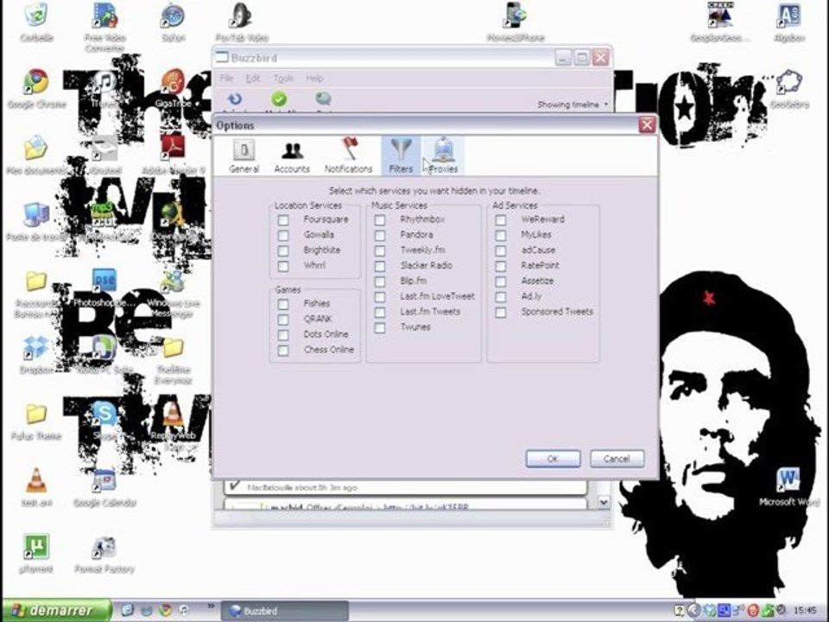Close the Options dialog
This screenshot has width=829, height=622.
pyautogui.click(x=647, y=125)
